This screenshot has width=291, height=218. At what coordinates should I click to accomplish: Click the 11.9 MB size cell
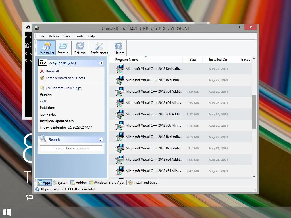click(x=193, y=92)
